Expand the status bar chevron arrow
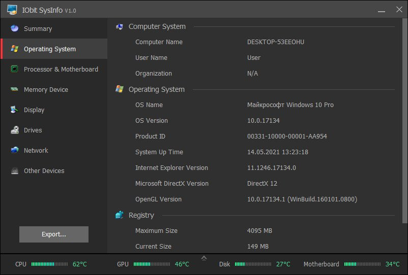The height and width of the screenshot is (275, 408). click(x=204, y=258)
